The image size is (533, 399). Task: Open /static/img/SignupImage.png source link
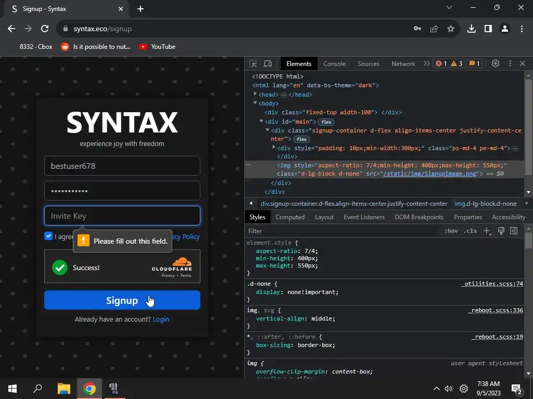(x=429, y=174)
